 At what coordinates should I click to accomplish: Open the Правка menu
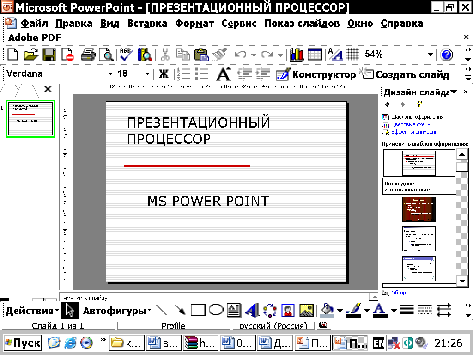(x=74, y=23)
